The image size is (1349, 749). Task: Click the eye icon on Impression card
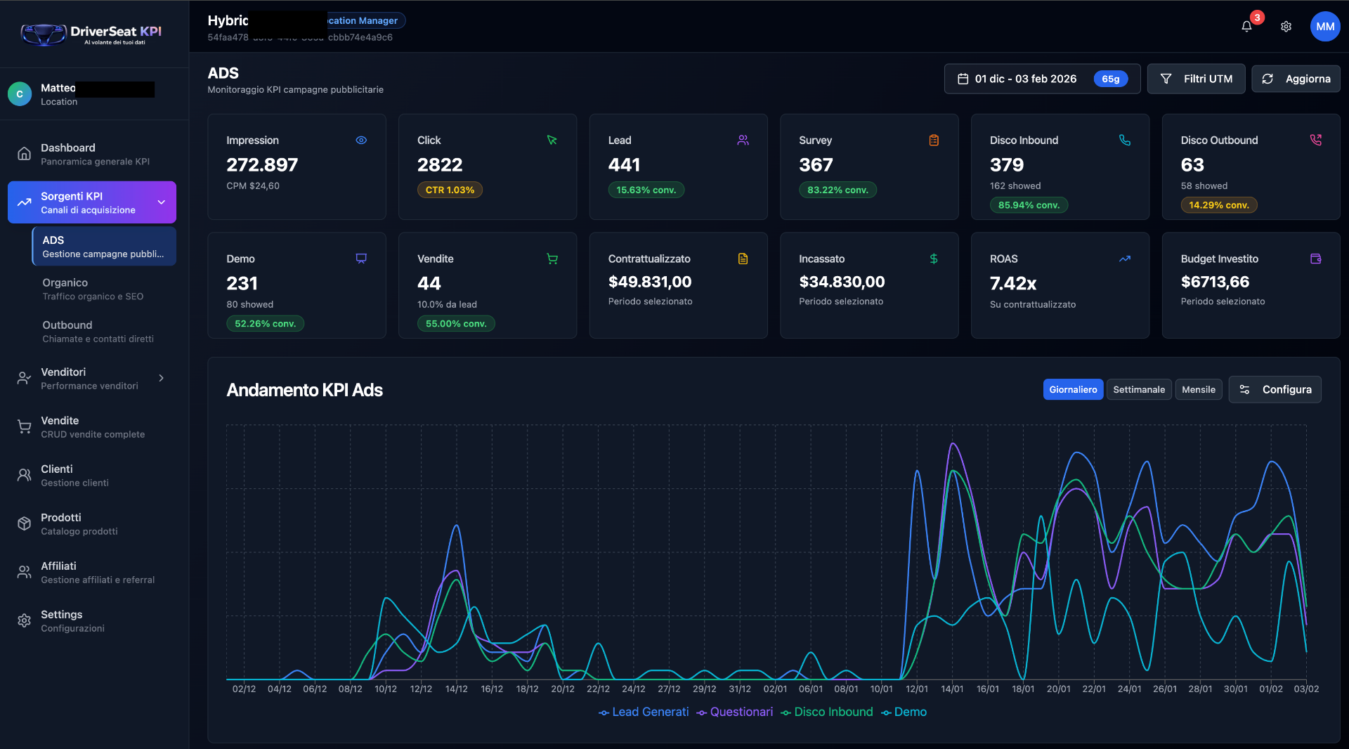point(361,141)
